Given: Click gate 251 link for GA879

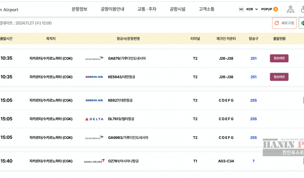Looking at the screenshot, I should coord(254,58).
